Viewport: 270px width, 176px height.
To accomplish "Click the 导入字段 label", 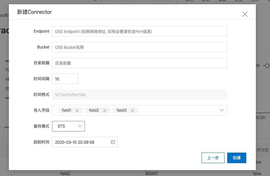I will tap(41, 110).
